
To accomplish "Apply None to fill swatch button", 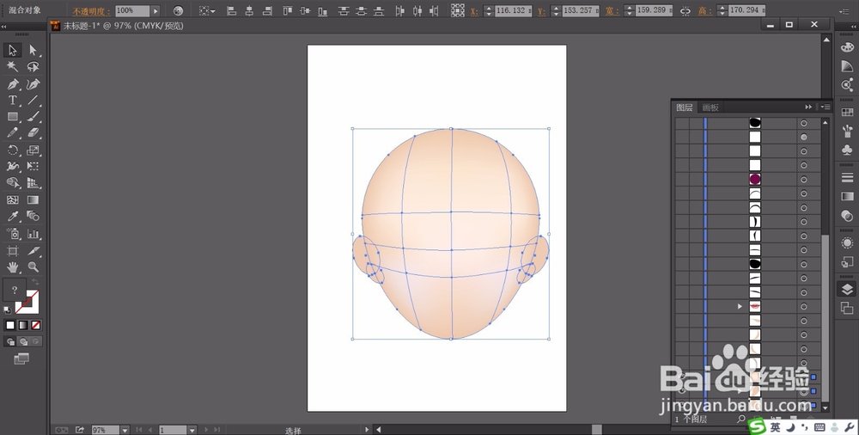I will click(35, 325).
